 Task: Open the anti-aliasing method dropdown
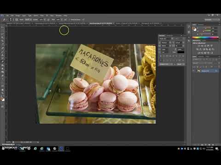point(180,64)
